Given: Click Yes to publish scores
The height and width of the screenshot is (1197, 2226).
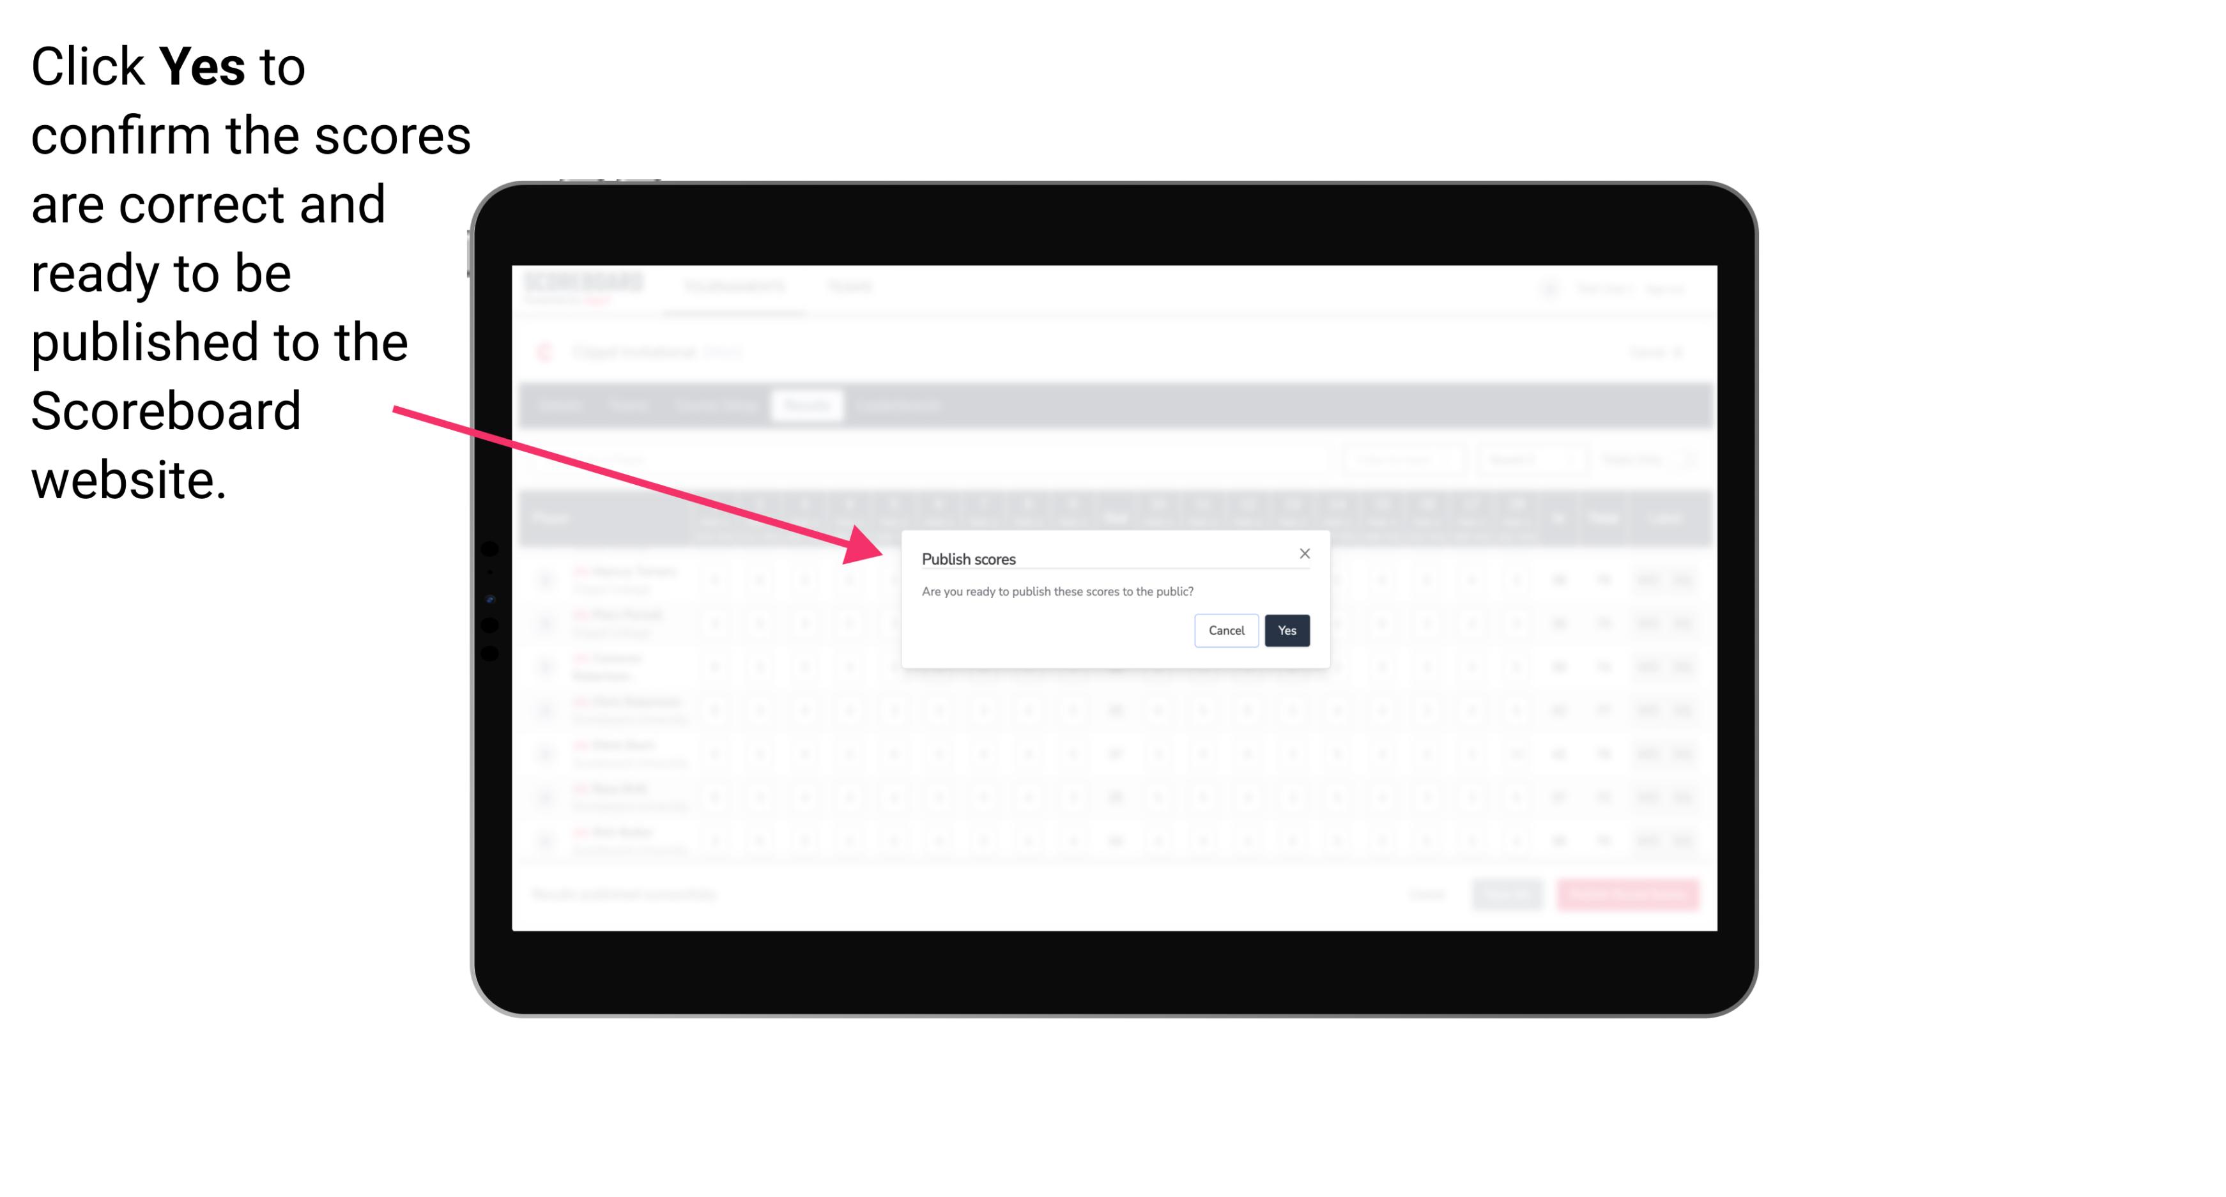Looking at the screenshot, I should (1286, 629).
